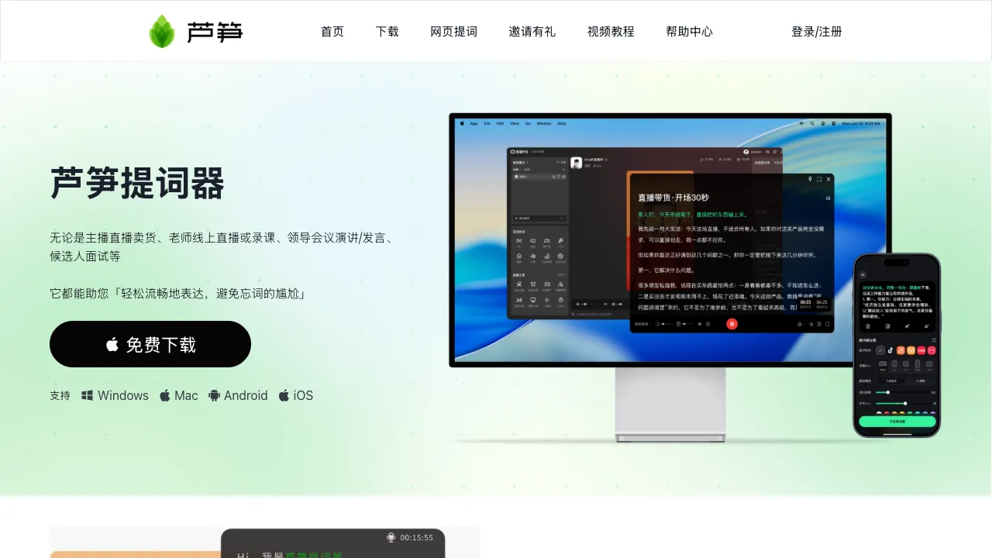
Task: Click the green leaf 芦笋 logo
Action: tap(195, 31)
